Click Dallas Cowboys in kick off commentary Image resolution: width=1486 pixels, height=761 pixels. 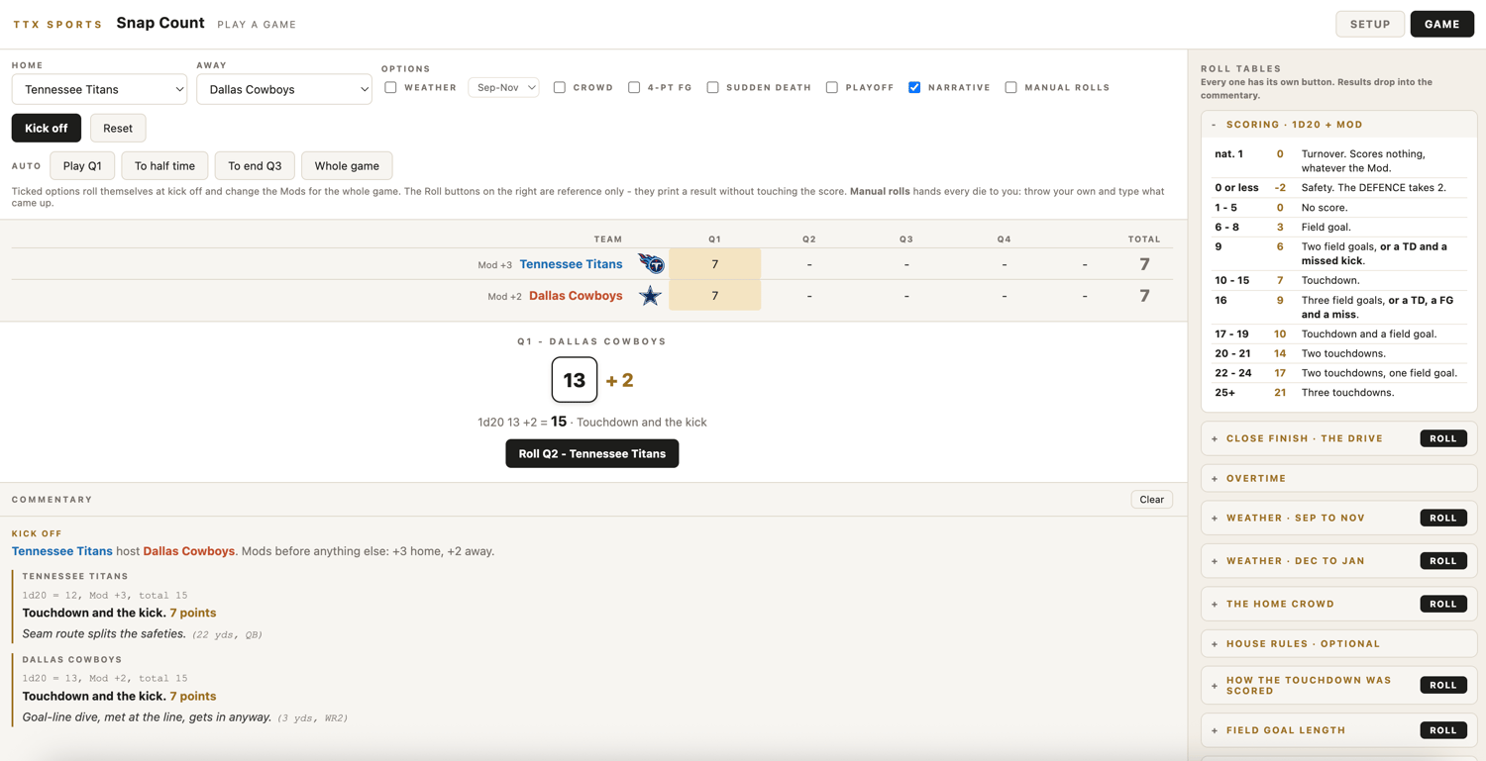(x=189, y=551)
